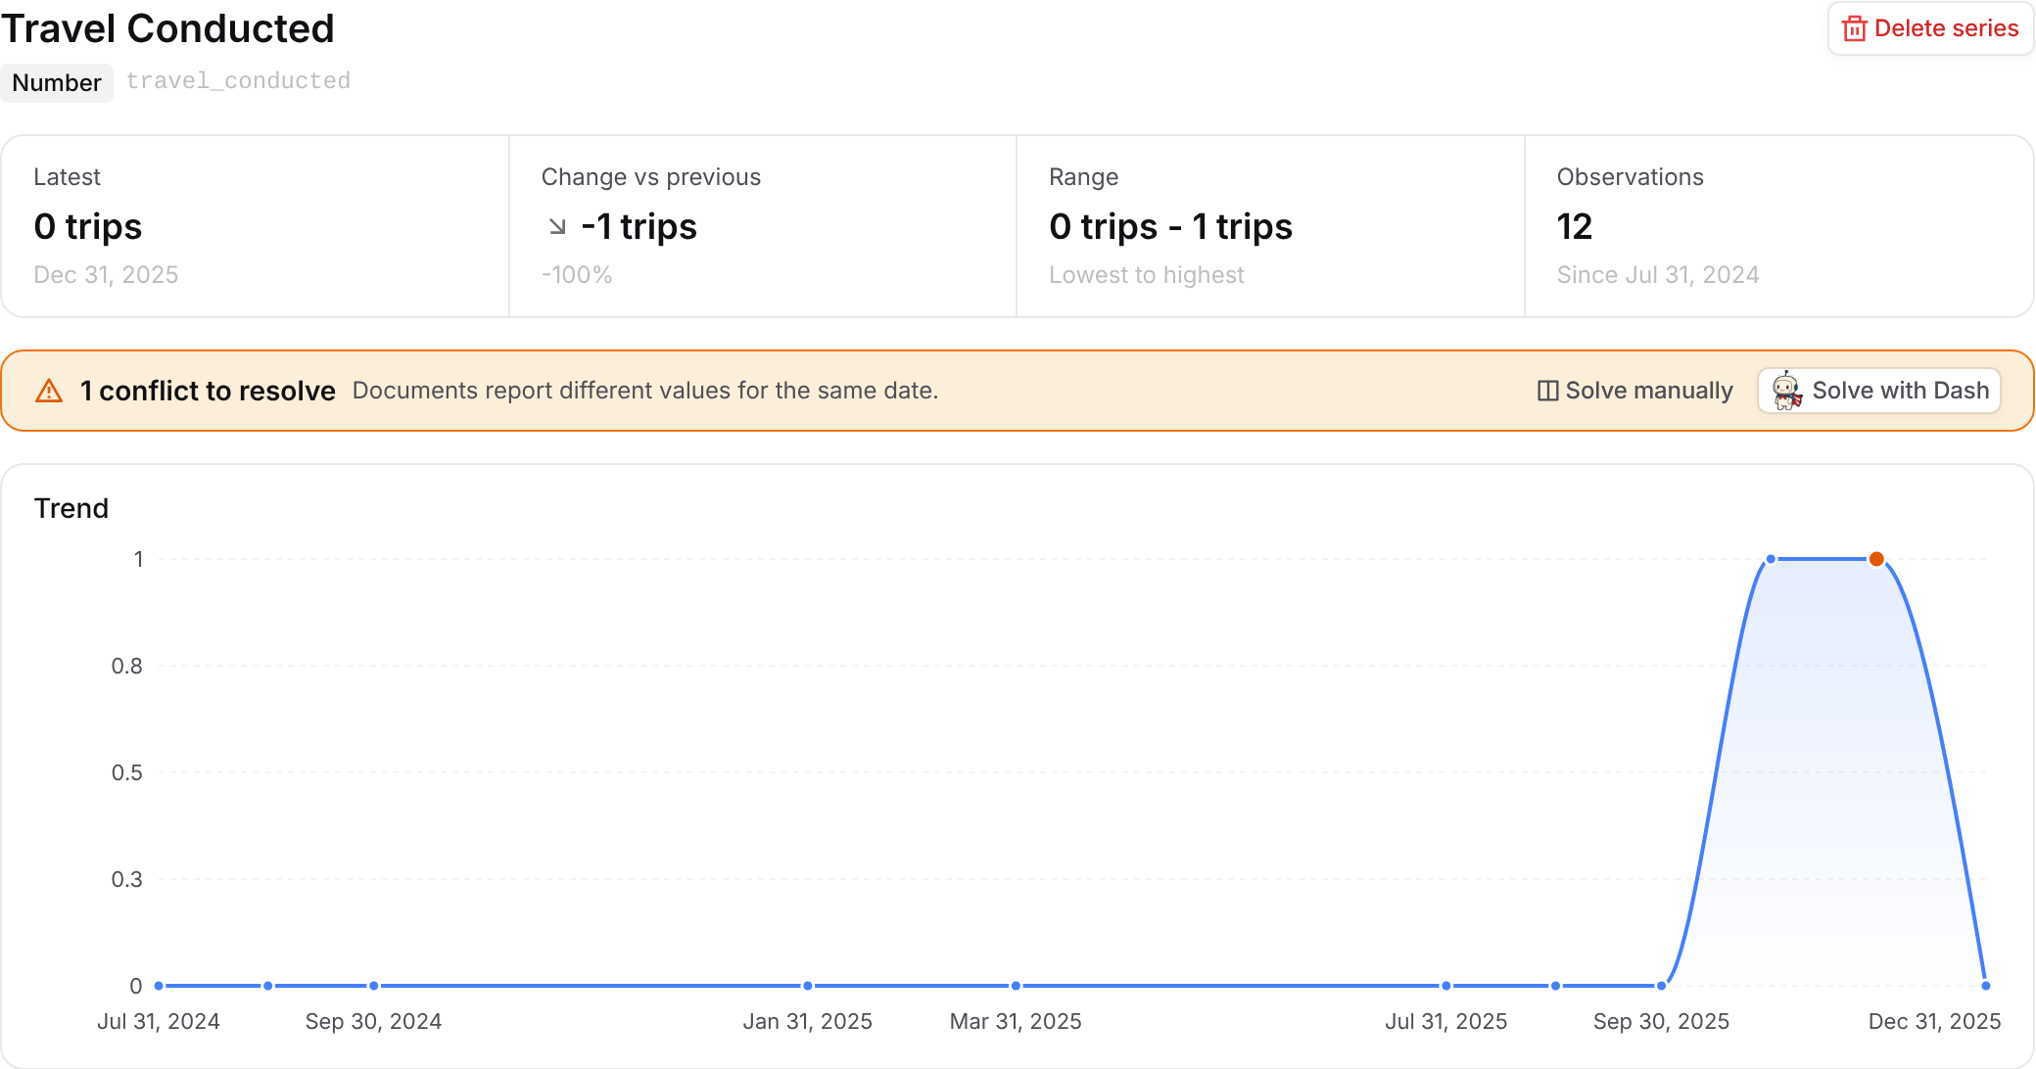Click the Delete series button
Viewport: 2036px width, 1069px height.
point(1930,28)
